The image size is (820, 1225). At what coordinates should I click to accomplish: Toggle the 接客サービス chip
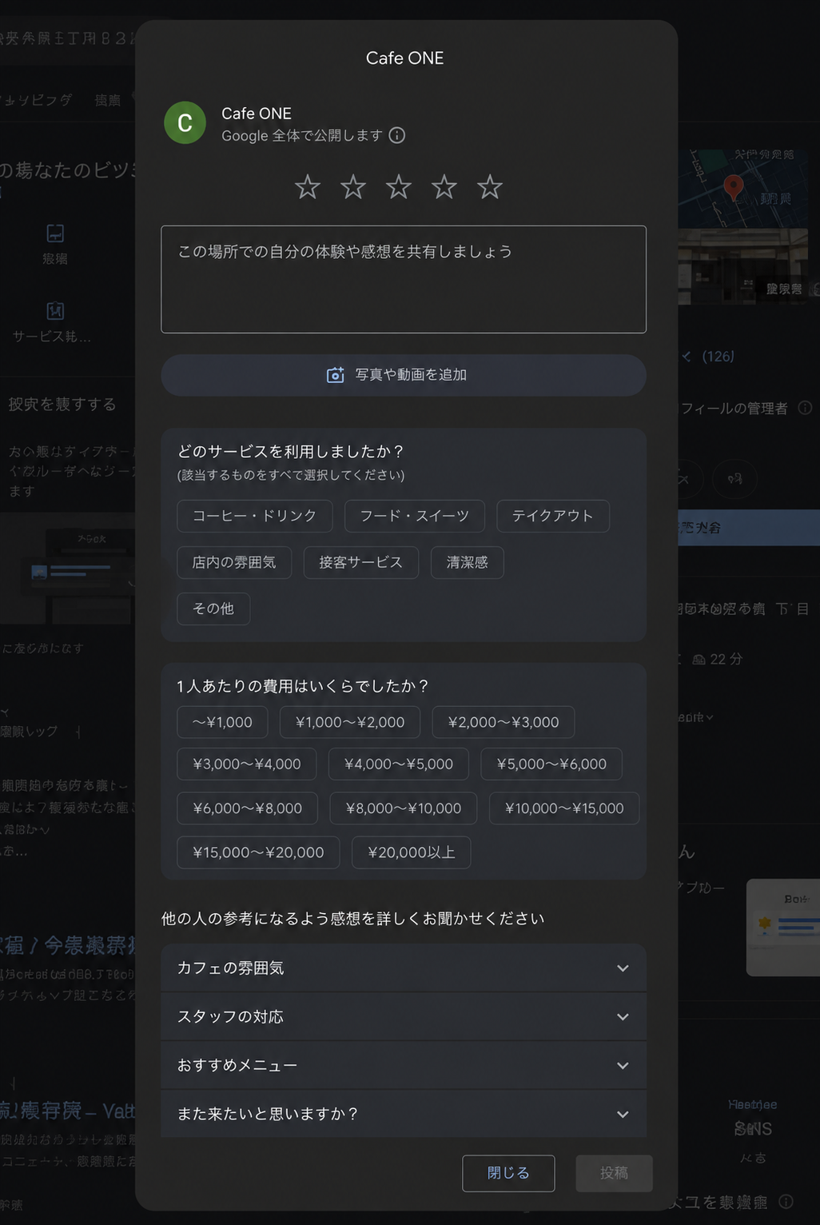coord(361,562)
